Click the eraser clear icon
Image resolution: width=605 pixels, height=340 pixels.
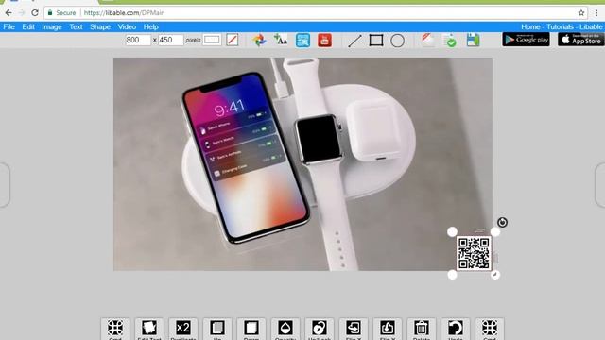[427, 40]
